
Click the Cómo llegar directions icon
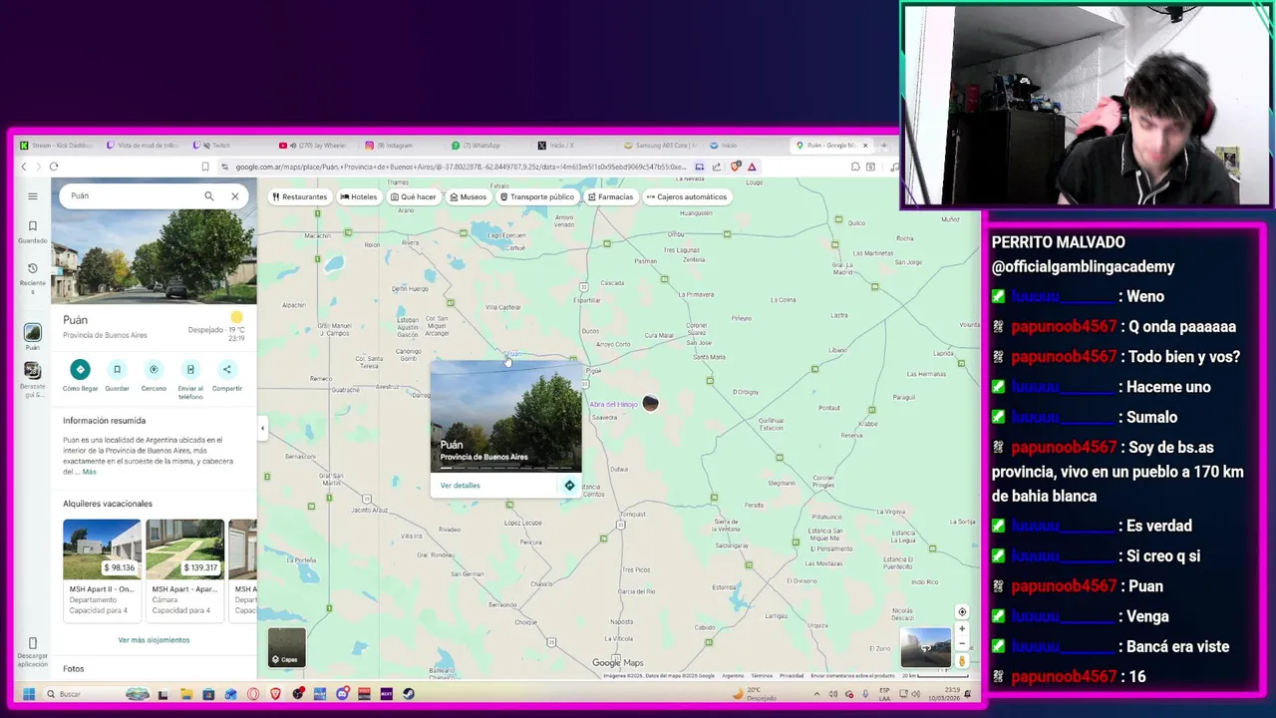tap(80, 369)
